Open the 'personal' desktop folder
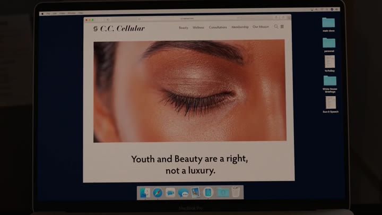The width and height of the screenshot is (382, 215). (329, 42)
